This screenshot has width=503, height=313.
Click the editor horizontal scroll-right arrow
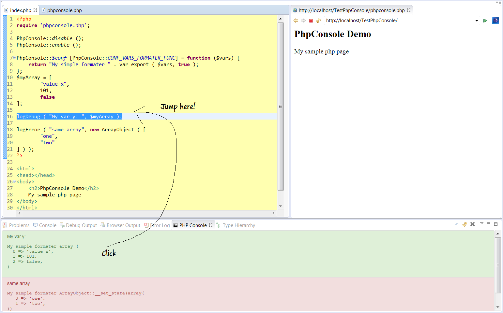(x=274, y=213)
